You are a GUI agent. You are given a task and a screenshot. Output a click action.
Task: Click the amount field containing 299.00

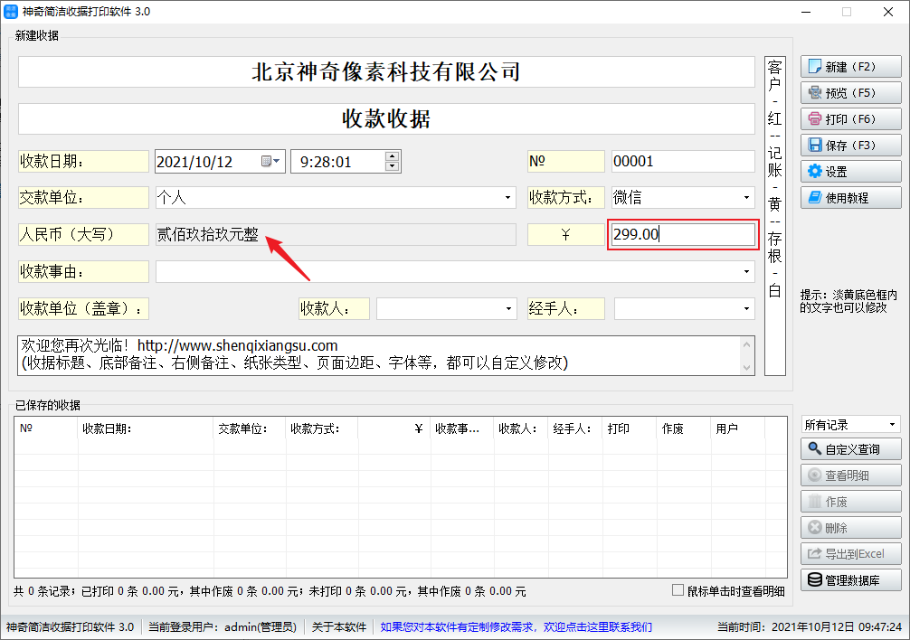pos(683,234)
